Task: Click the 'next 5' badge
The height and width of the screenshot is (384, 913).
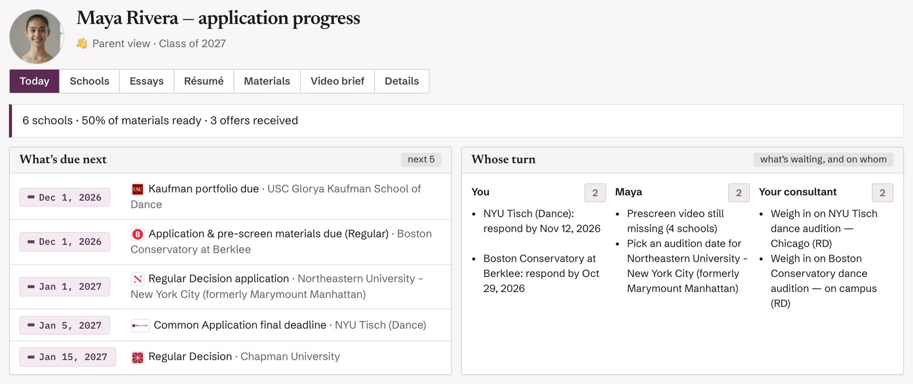Action: pyautogui.click(x=421, y=159)
